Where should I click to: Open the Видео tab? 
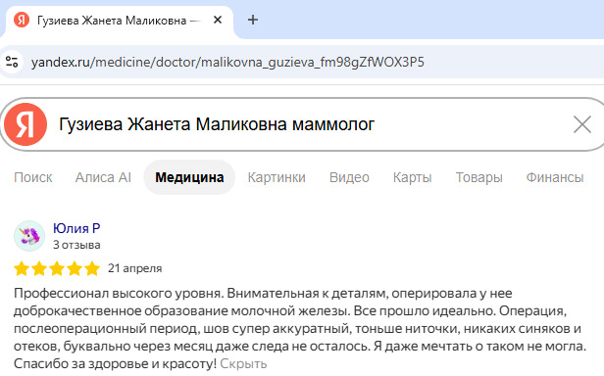(349, 177)
